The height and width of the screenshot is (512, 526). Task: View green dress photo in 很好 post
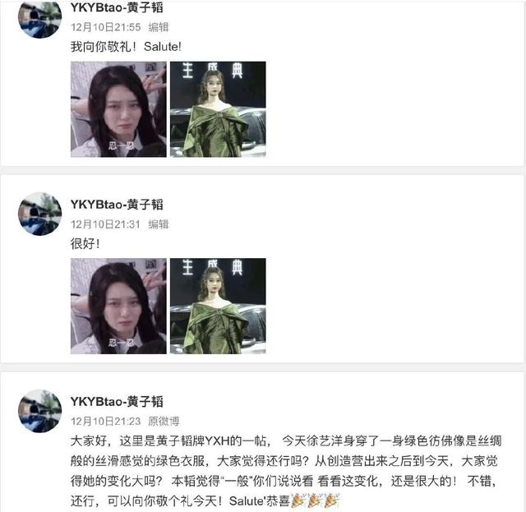pyautogui.click(x=218, y=306)
